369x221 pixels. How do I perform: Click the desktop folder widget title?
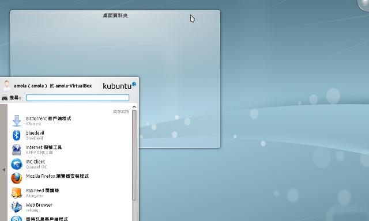click(115, 16)
